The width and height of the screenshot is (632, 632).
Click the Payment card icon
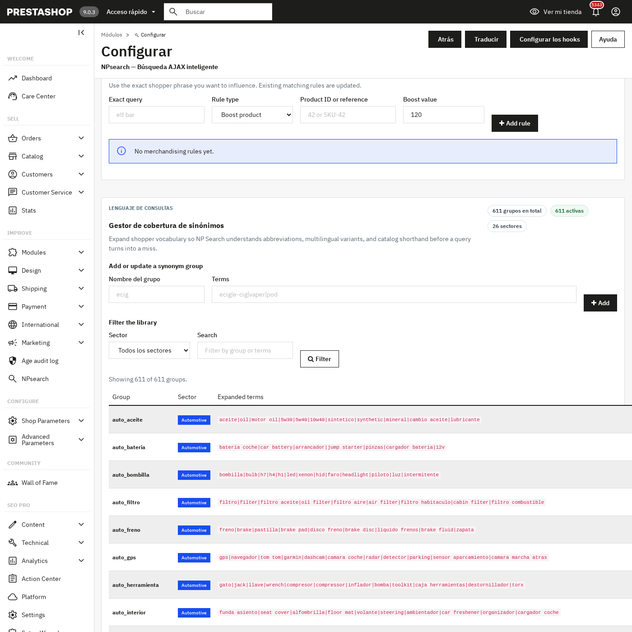coord(13,307)
